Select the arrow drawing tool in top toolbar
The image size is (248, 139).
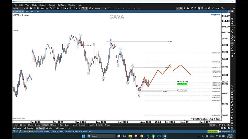[213, 8]
